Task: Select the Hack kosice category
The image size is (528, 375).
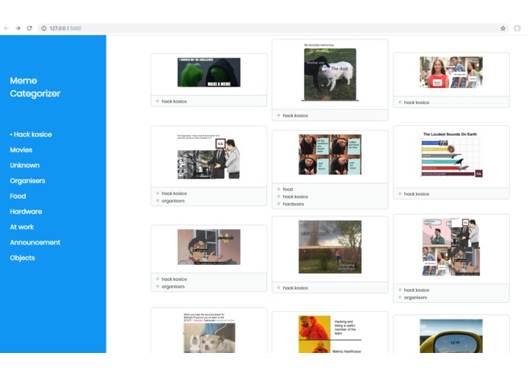Action: [x=31, y=134]
